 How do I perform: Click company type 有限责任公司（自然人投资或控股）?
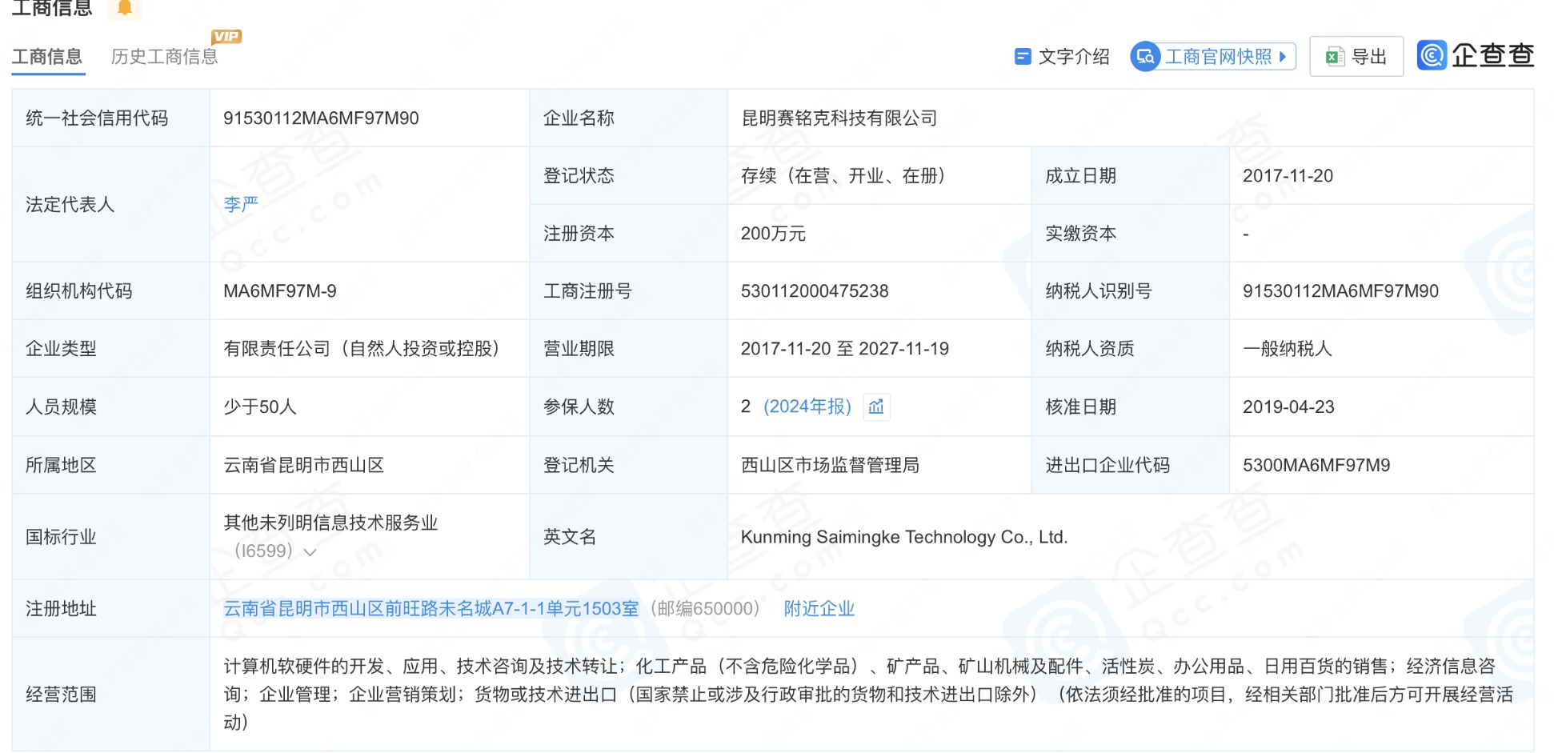[x=362, y=349]
